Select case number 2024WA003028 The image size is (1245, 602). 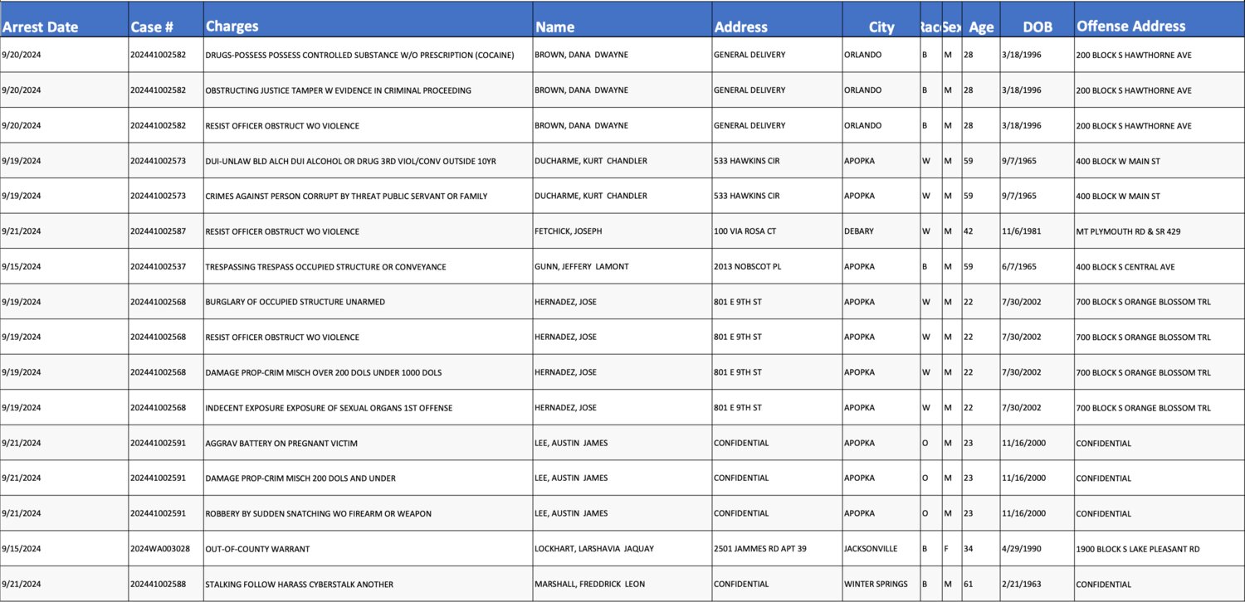[x=166, y=549]
